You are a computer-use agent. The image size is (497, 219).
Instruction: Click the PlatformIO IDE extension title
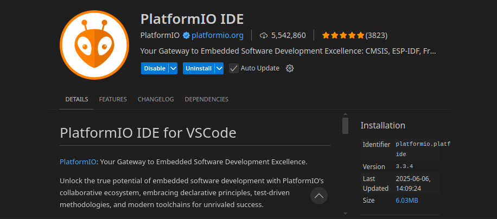[192, 20]
